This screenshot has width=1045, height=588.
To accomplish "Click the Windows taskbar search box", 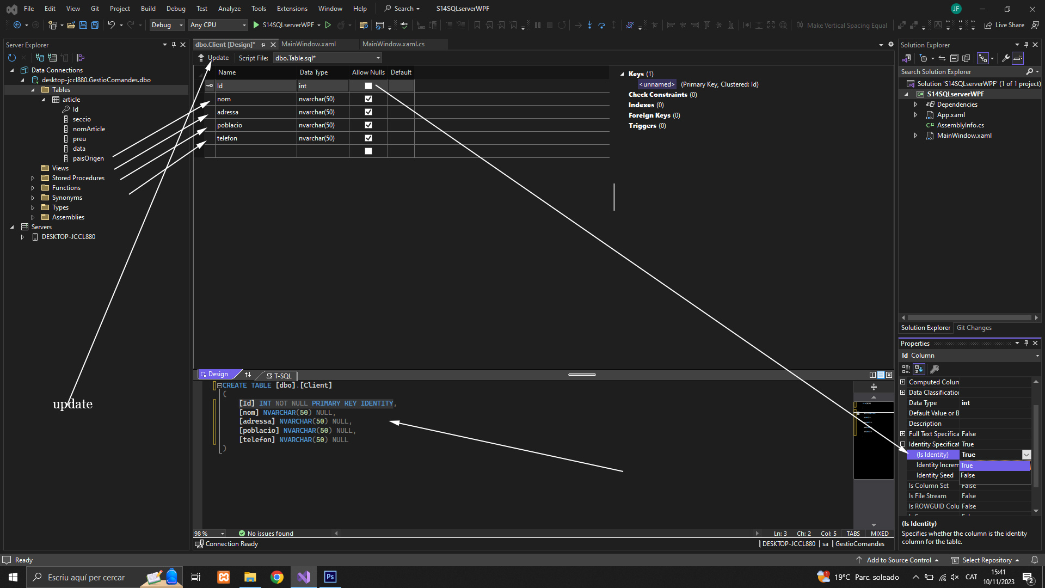I will point(86,577).
